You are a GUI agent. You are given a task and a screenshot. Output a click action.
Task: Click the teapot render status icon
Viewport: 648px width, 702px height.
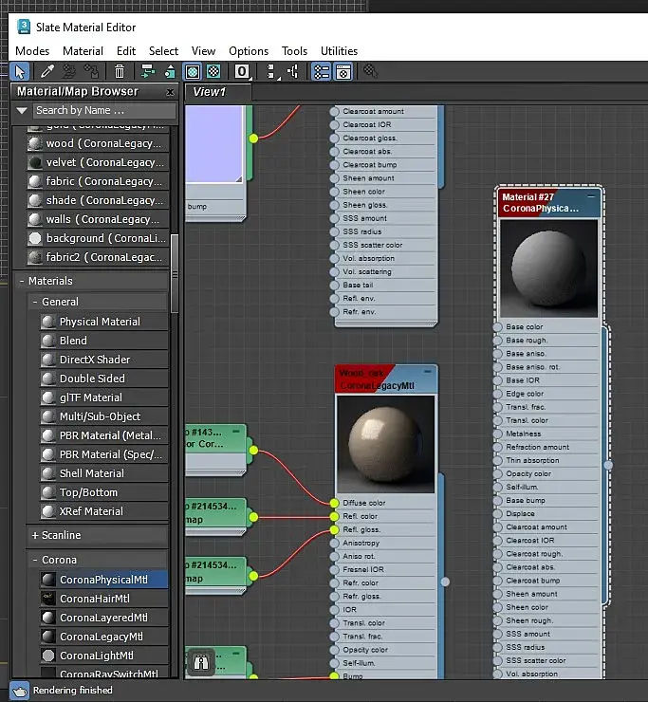19,691
